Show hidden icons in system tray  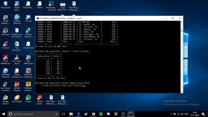click(x=171, y=114)
